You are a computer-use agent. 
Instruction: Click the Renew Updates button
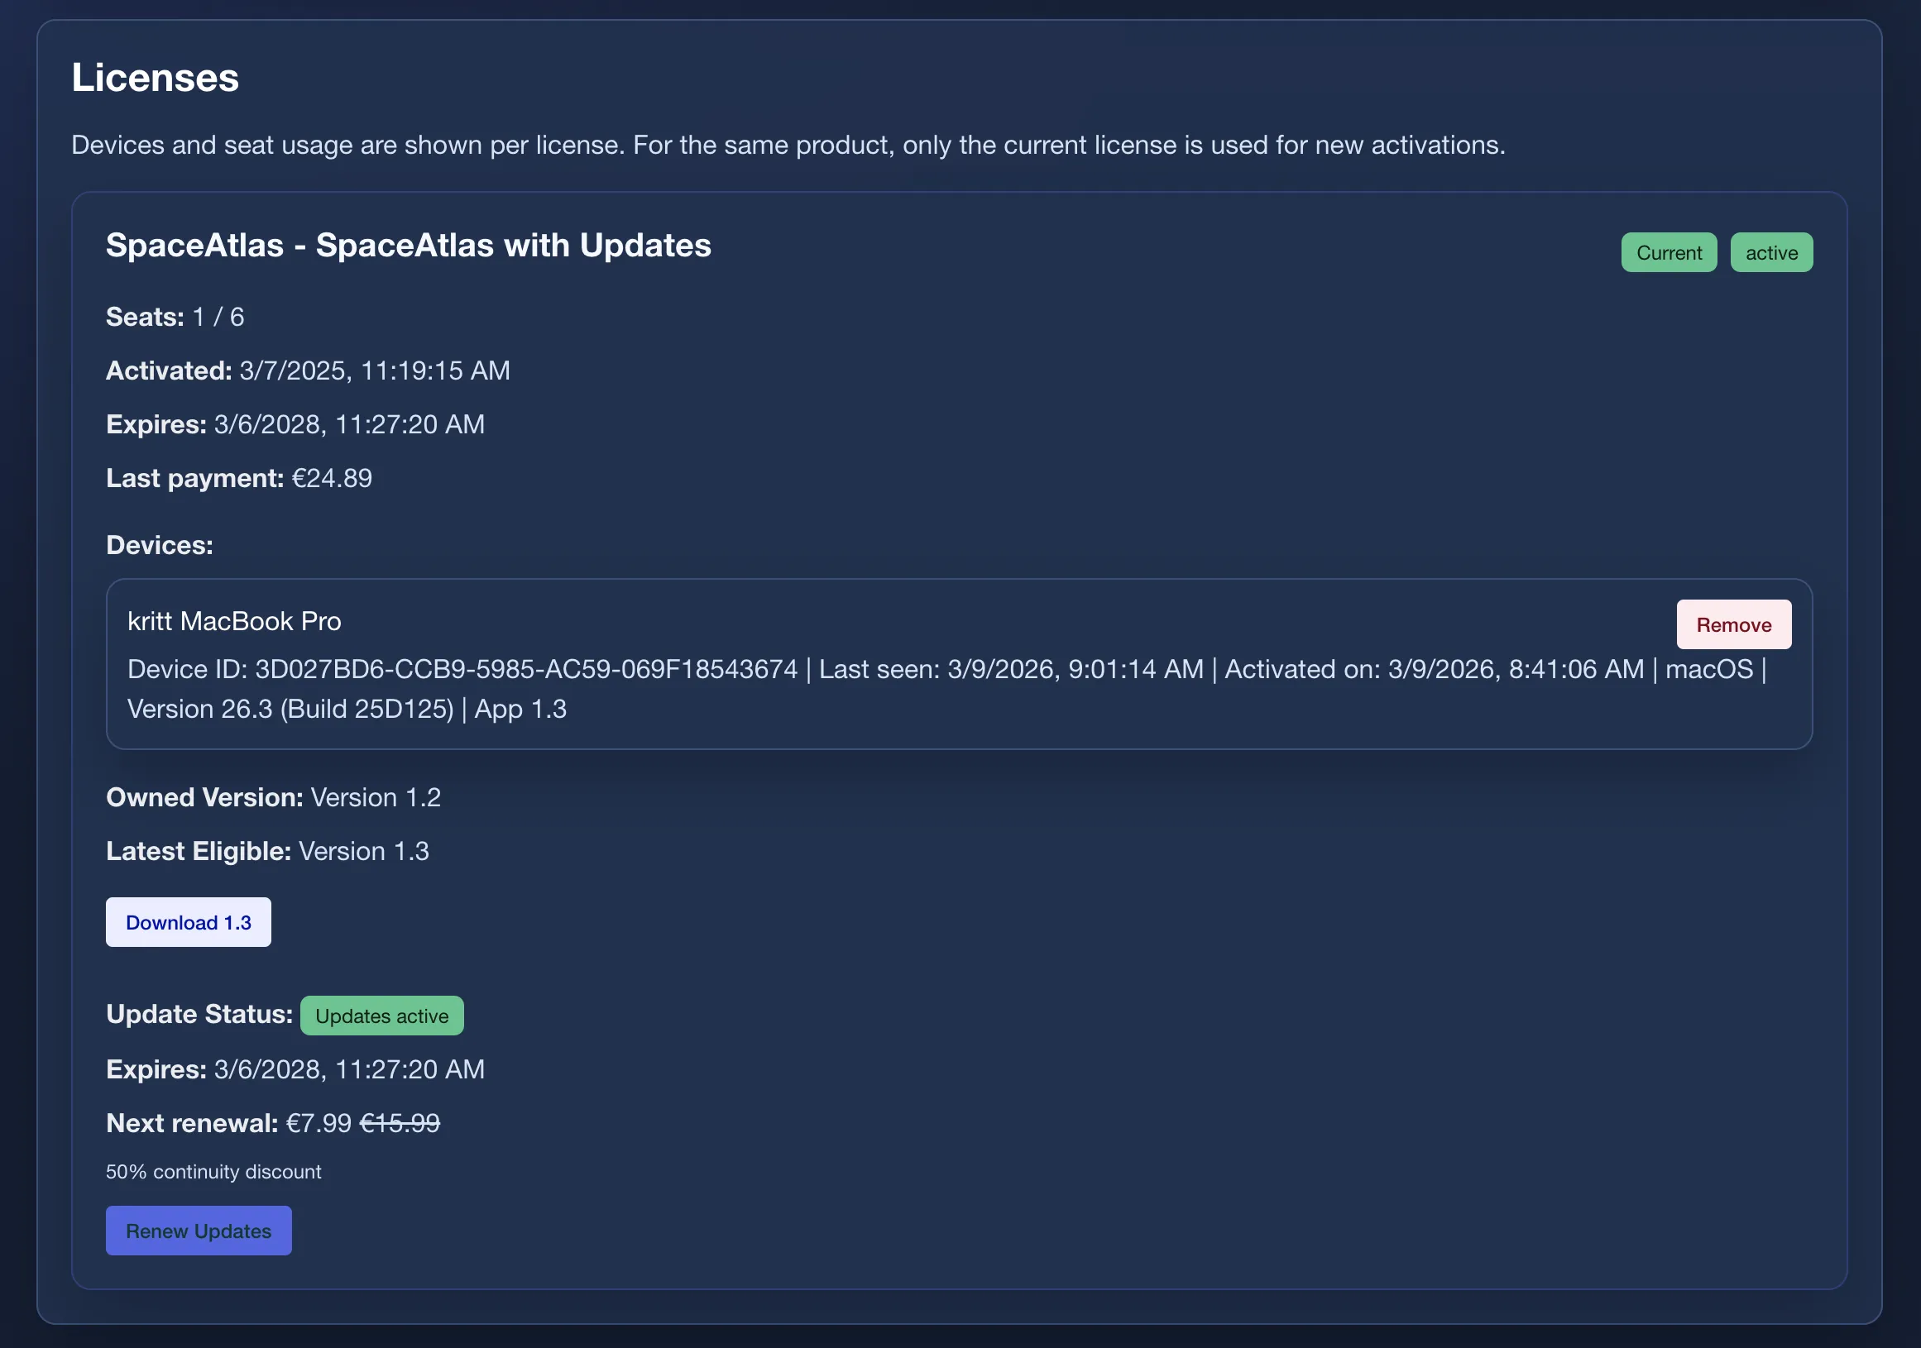point(199,1230)
